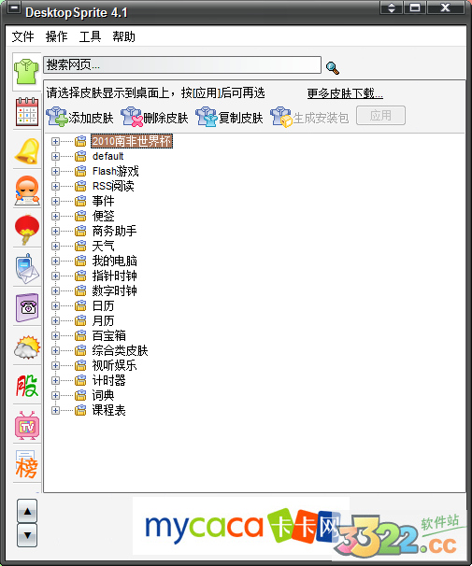Viewport: 472px width, 566px height.
Task: Open the green shirt skin sidebar icon
Action: 26,72
